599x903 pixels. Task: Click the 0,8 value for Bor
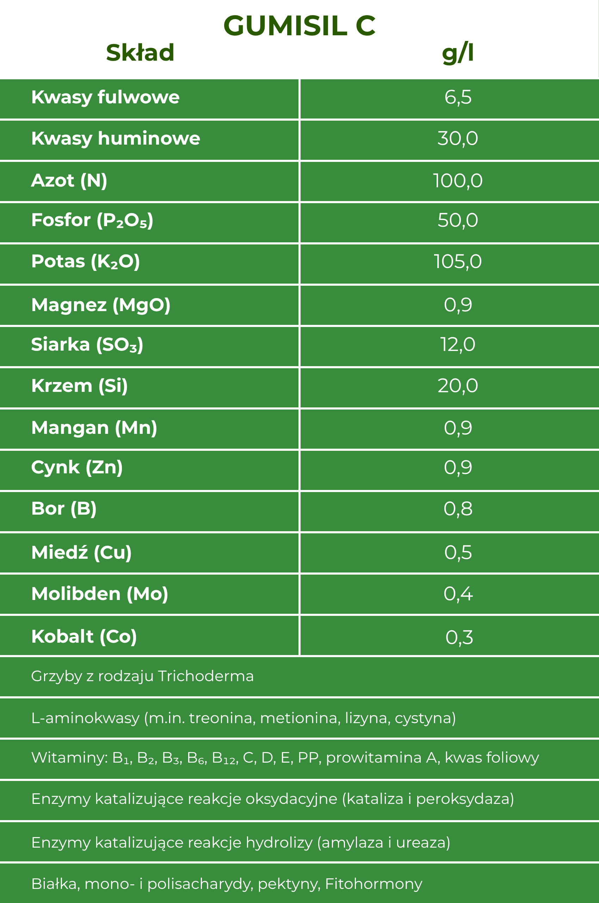[x=458, y=509]
